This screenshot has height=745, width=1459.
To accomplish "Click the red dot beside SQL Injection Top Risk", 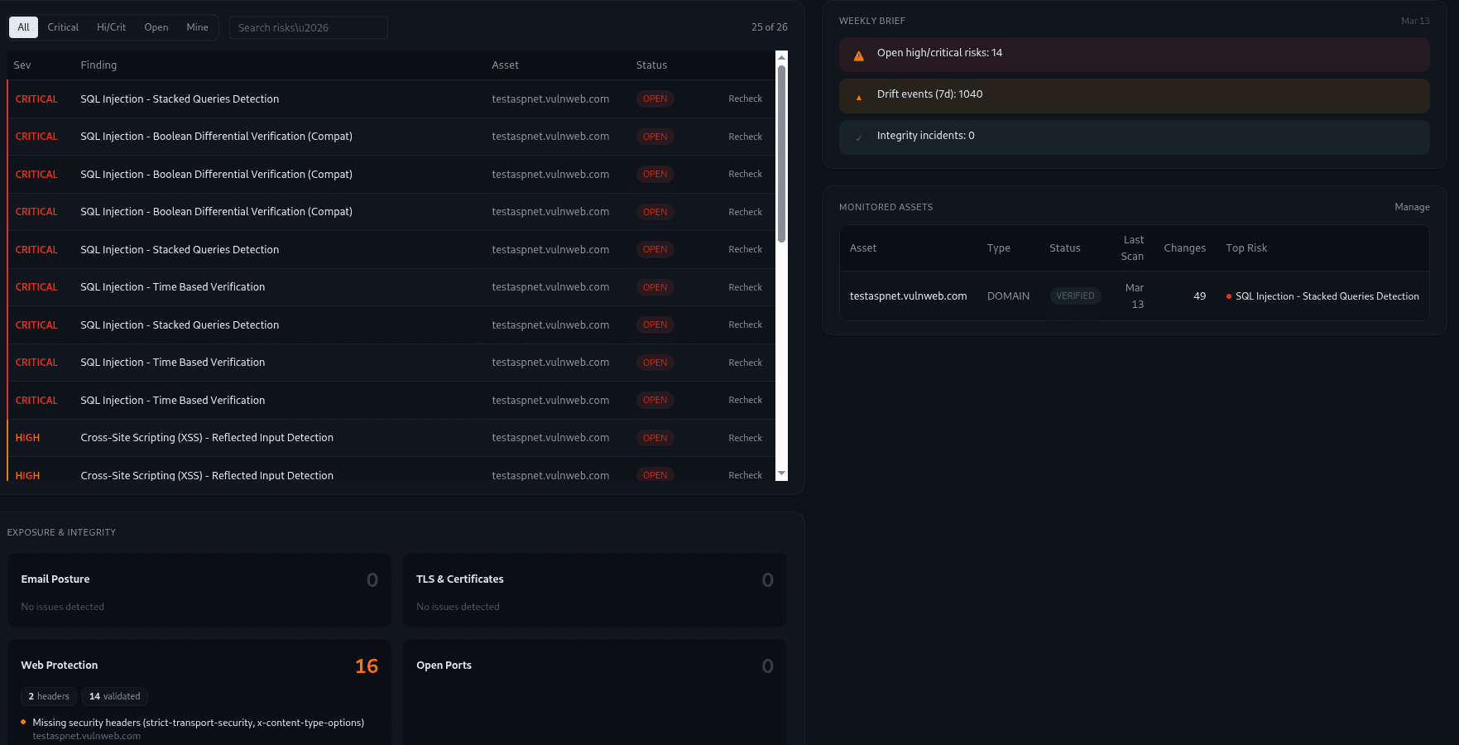I will click(x=1228, y=296).
